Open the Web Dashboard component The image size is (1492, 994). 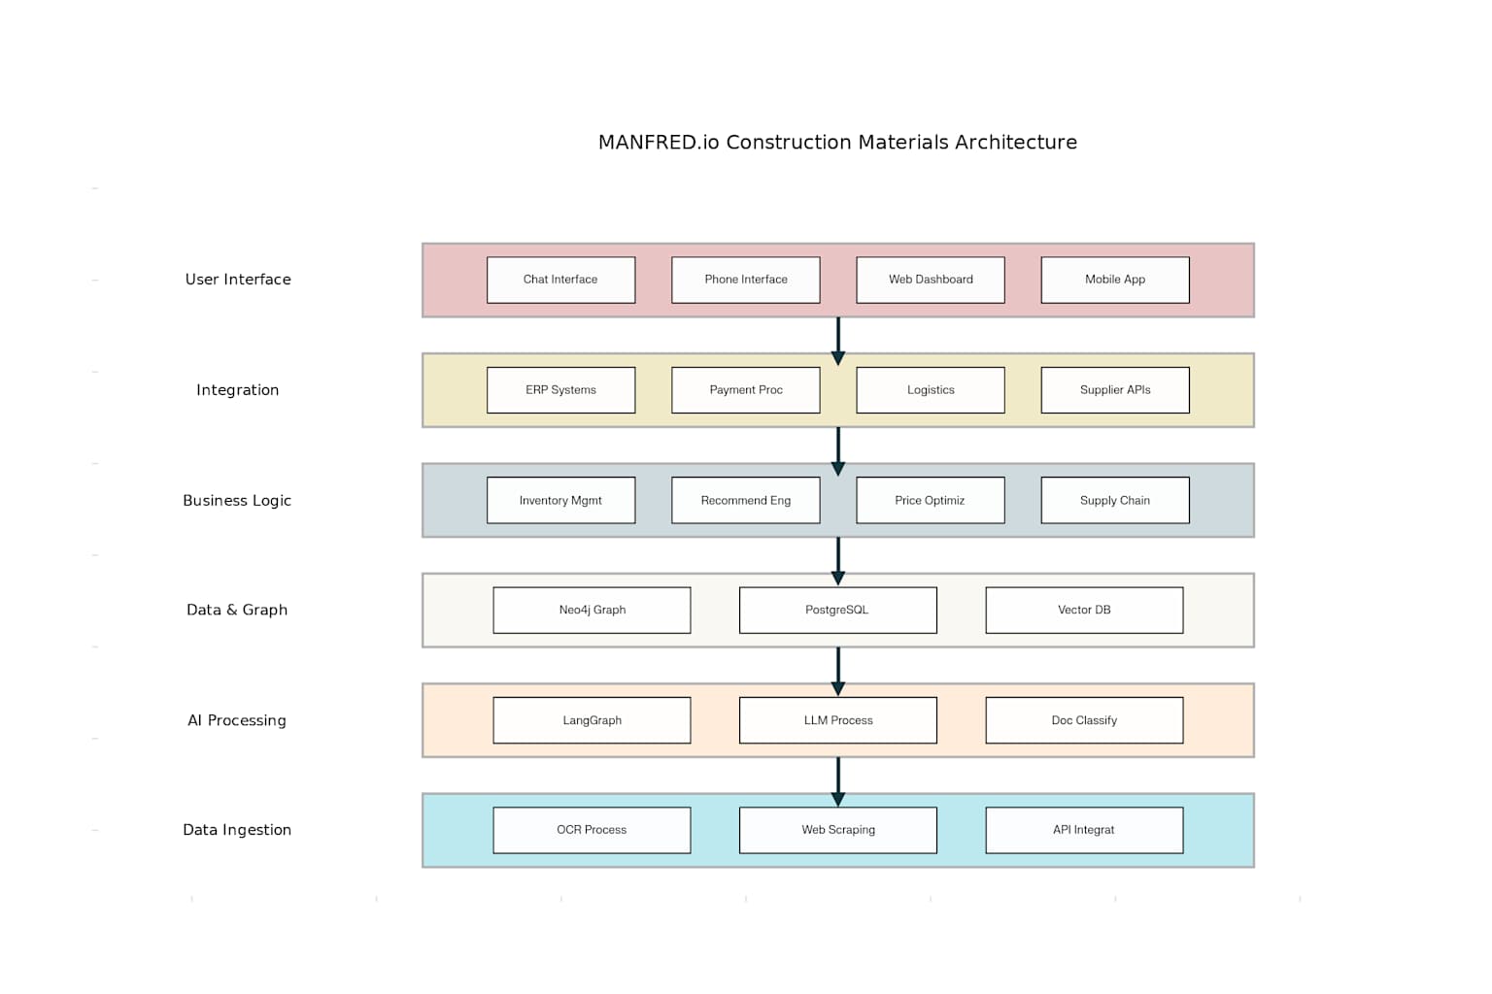(x=930, y=280)
